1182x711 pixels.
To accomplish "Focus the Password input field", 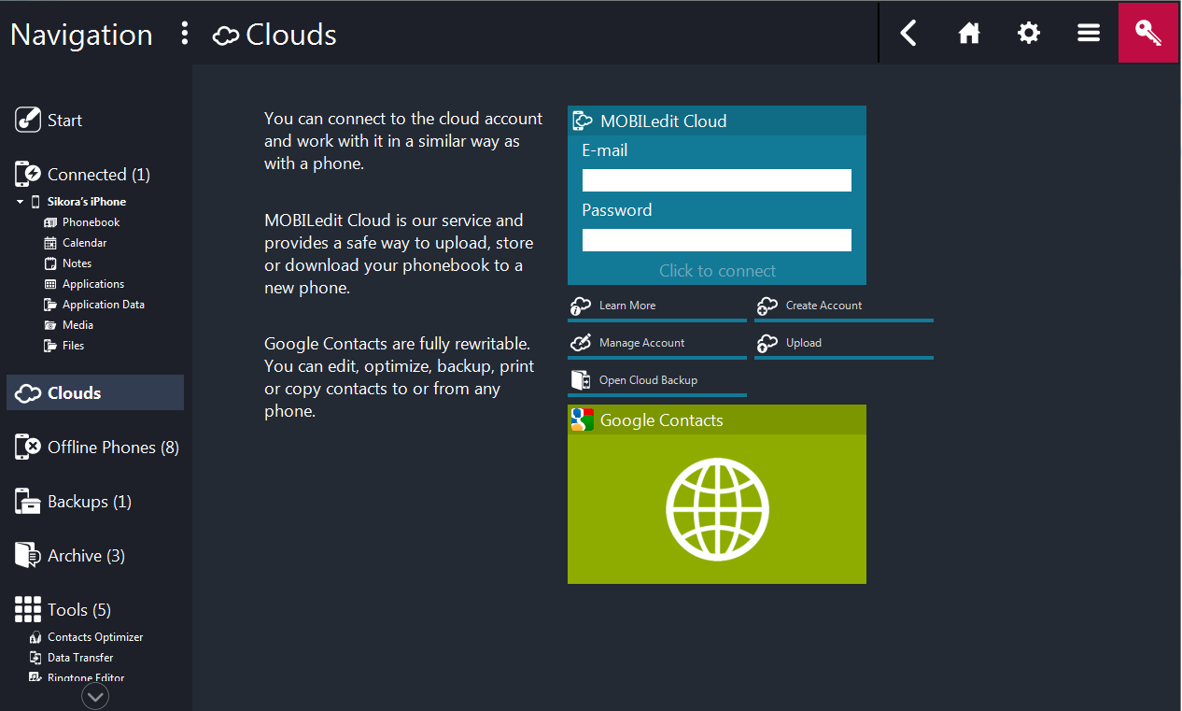I will click(717, 240).
